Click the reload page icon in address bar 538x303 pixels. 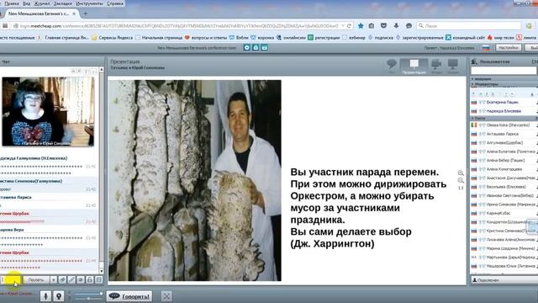pyautogui.click(x=349, y=26)
